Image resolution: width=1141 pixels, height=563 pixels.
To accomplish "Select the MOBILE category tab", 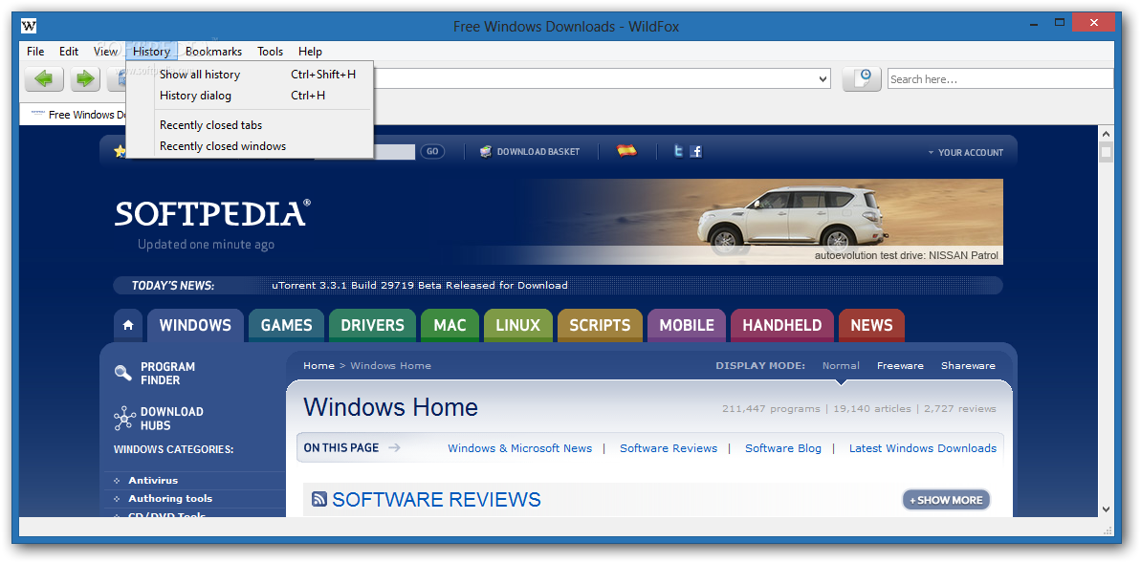I will [x=686, y=326].
